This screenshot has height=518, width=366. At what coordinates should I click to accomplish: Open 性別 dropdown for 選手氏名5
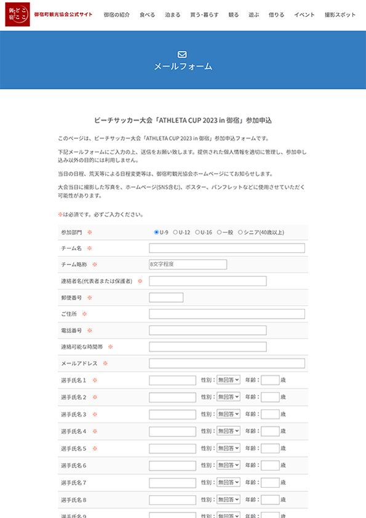228,448
